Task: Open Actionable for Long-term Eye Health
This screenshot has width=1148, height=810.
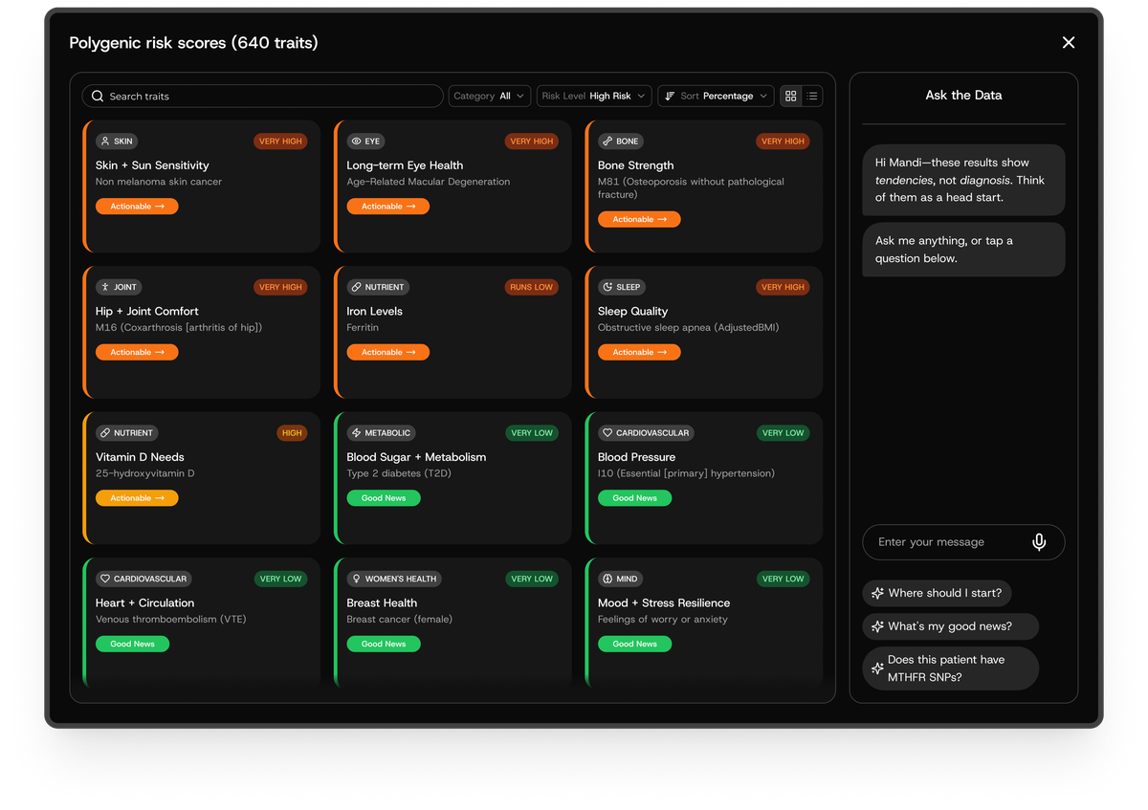Action: coord(387,207)
